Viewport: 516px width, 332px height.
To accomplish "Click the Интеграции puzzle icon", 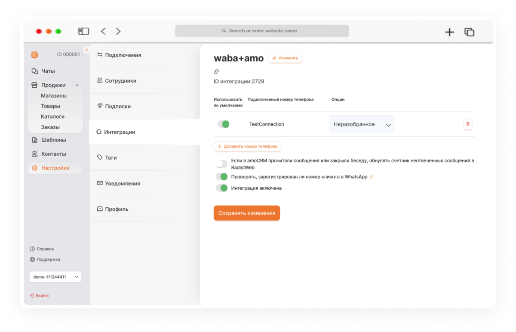I will (99, 132).
